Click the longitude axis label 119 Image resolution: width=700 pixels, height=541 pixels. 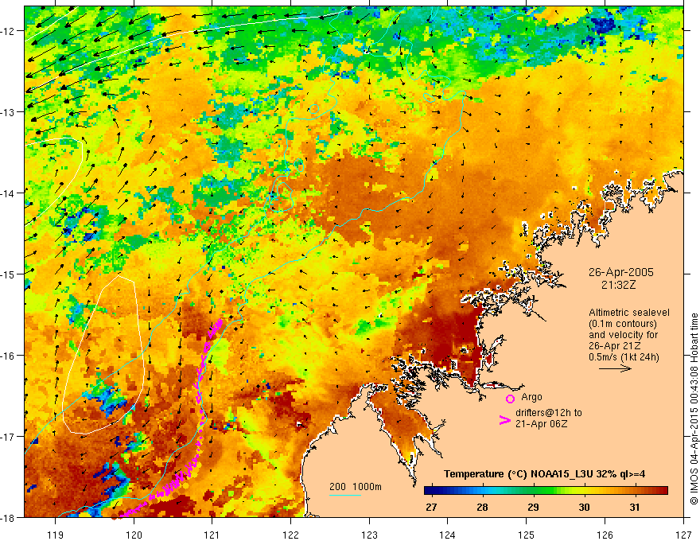tap(56, 535)
